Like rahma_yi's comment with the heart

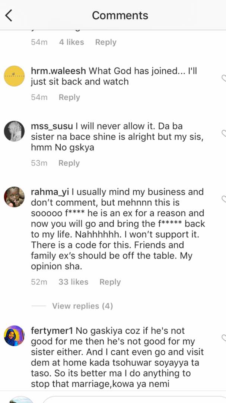tap(224, 199)
